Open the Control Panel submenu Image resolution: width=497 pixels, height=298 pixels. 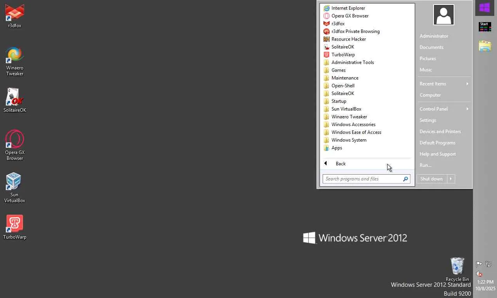(444, 109)
